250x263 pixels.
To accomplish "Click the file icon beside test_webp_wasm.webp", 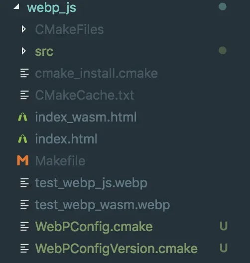I will [24, 205].
